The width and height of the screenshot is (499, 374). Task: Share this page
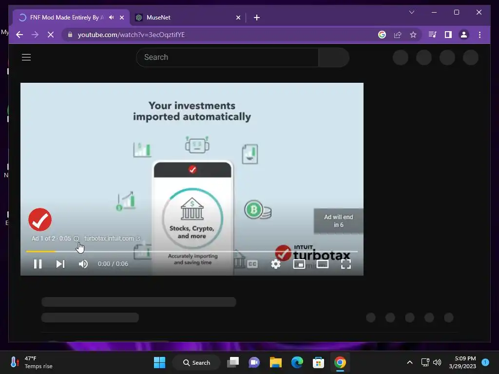tap(398, 35)
